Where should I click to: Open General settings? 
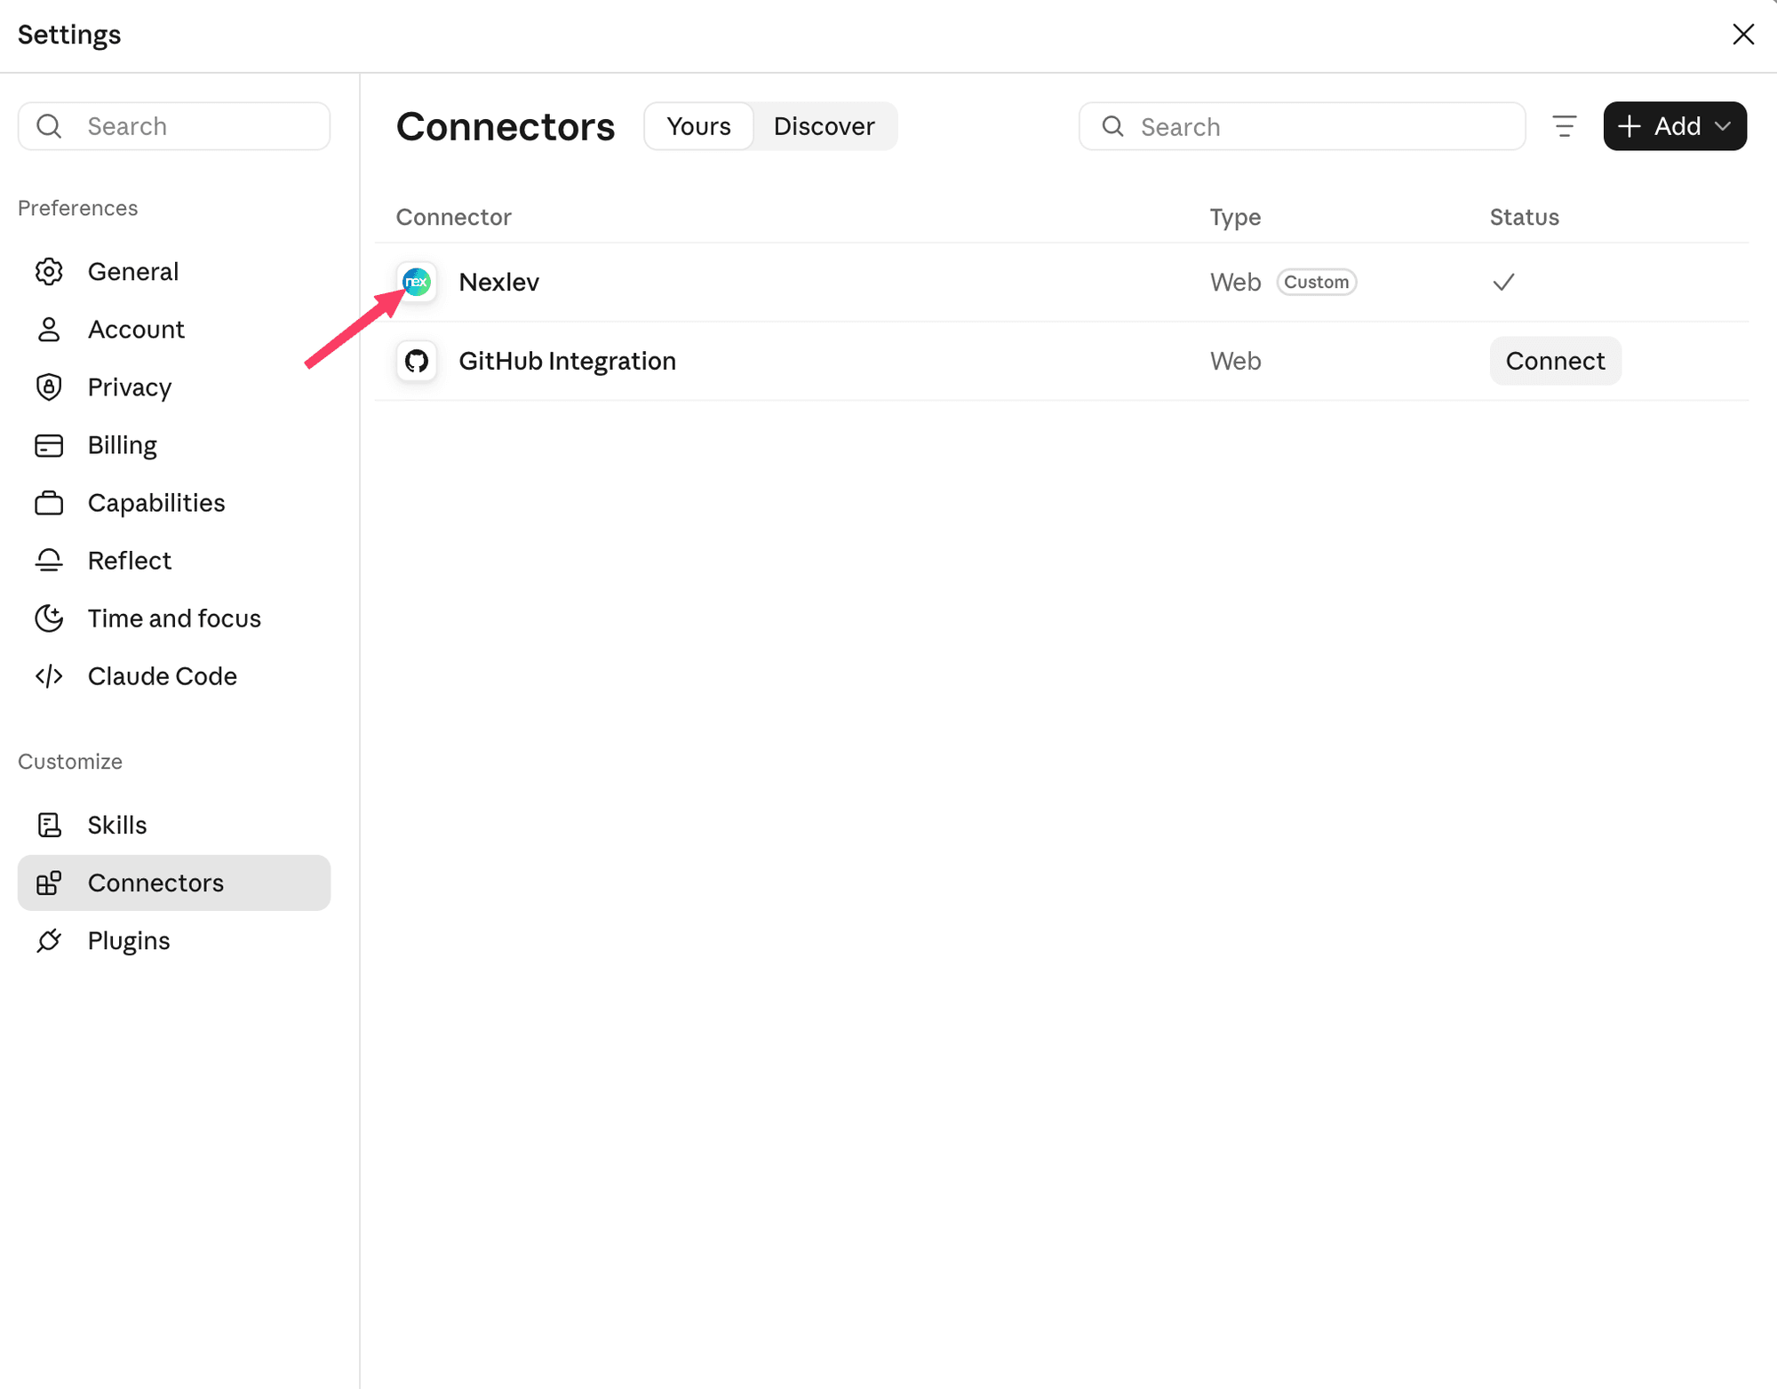point(174,271)
